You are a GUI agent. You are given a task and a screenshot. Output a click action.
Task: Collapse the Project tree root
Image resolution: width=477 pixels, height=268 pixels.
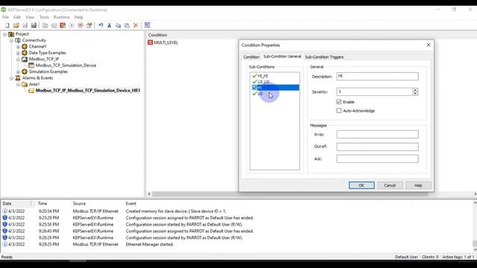(x=5, y=34)
